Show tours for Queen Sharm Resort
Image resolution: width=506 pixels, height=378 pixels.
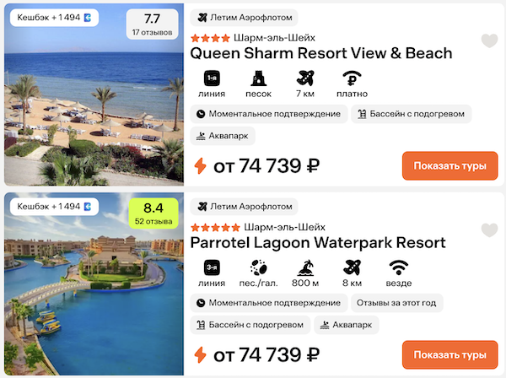[449, 165]
